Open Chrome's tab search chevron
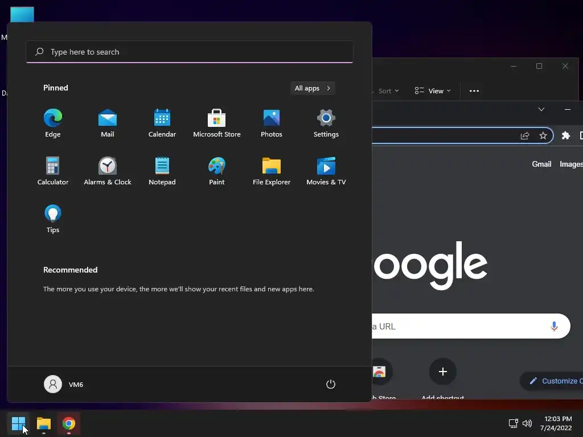 [x=541, y=109]
